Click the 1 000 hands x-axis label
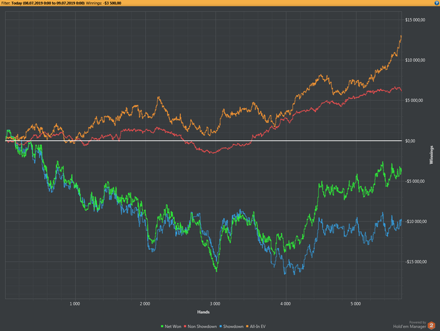 (75, 303)
